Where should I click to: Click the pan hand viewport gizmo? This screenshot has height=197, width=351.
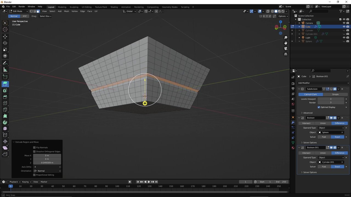285,43
